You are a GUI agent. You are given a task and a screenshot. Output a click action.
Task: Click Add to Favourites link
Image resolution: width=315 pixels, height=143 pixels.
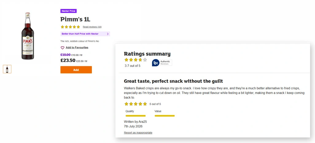[77, 48]
